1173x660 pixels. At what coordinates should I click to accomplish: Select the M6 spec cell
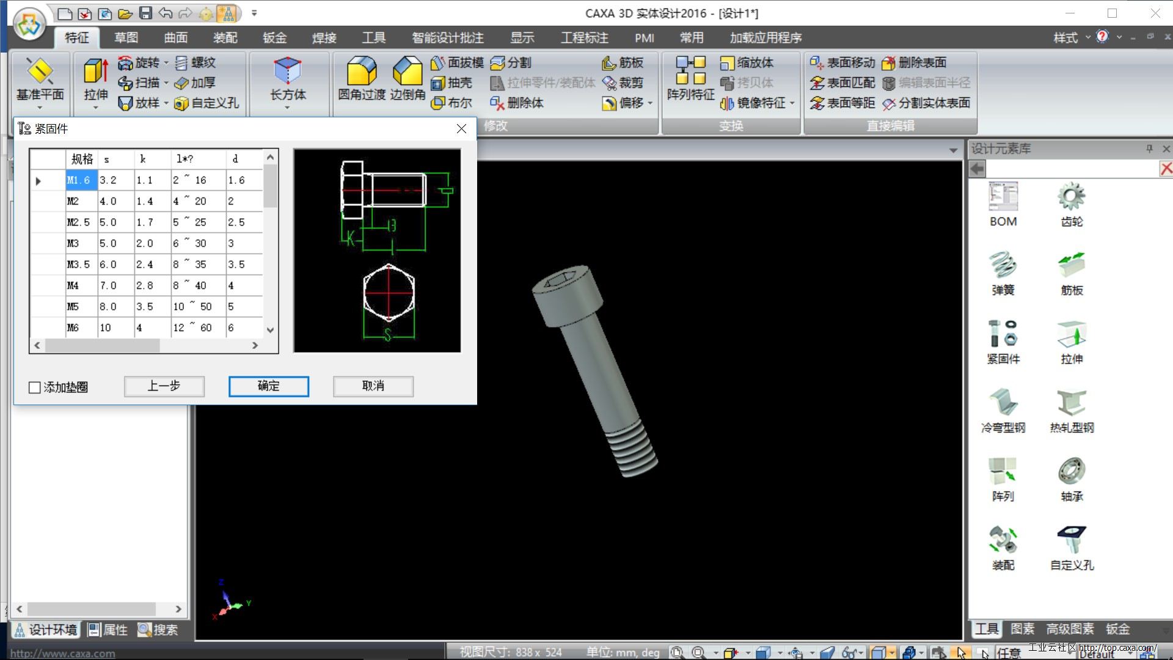point(81,328)
